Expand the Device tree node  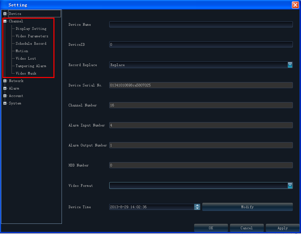click(5, 14)
